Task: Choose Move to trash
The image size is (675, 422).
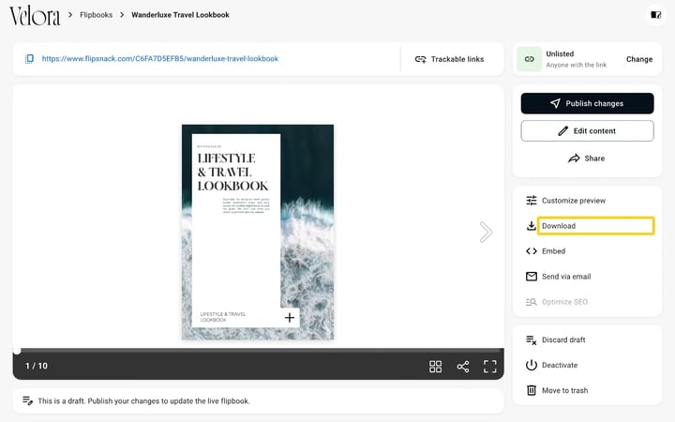Action: point(564,390)
